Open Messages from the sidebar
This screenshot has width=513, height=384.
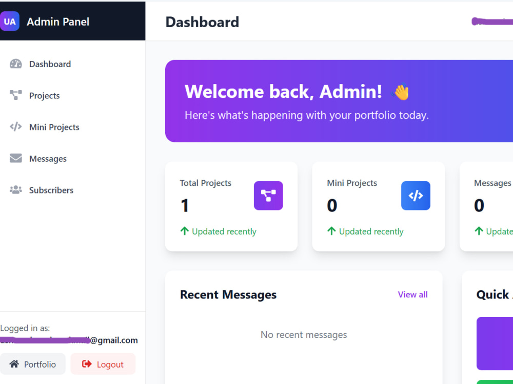pyautogui.click(x=48, y=158)
